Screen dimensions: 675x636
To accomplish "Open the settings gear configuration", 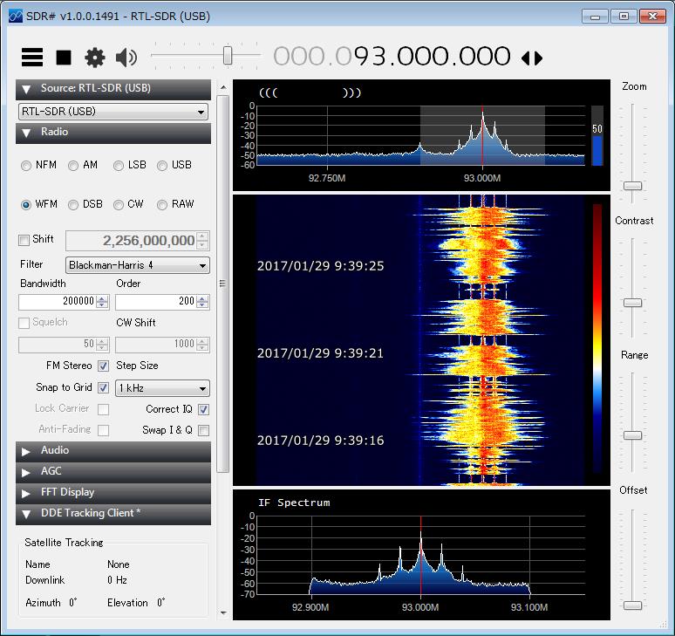I will pyautogui.click(x=95, y=58).
